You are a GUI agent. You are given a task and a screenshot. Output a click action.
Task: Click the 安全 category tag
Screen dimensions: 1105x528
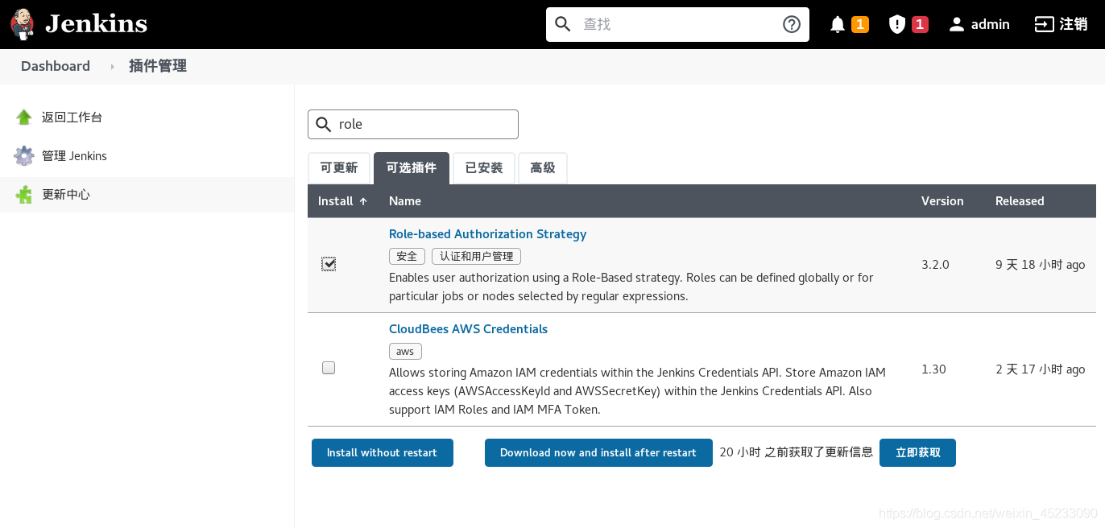click(407, 256)
